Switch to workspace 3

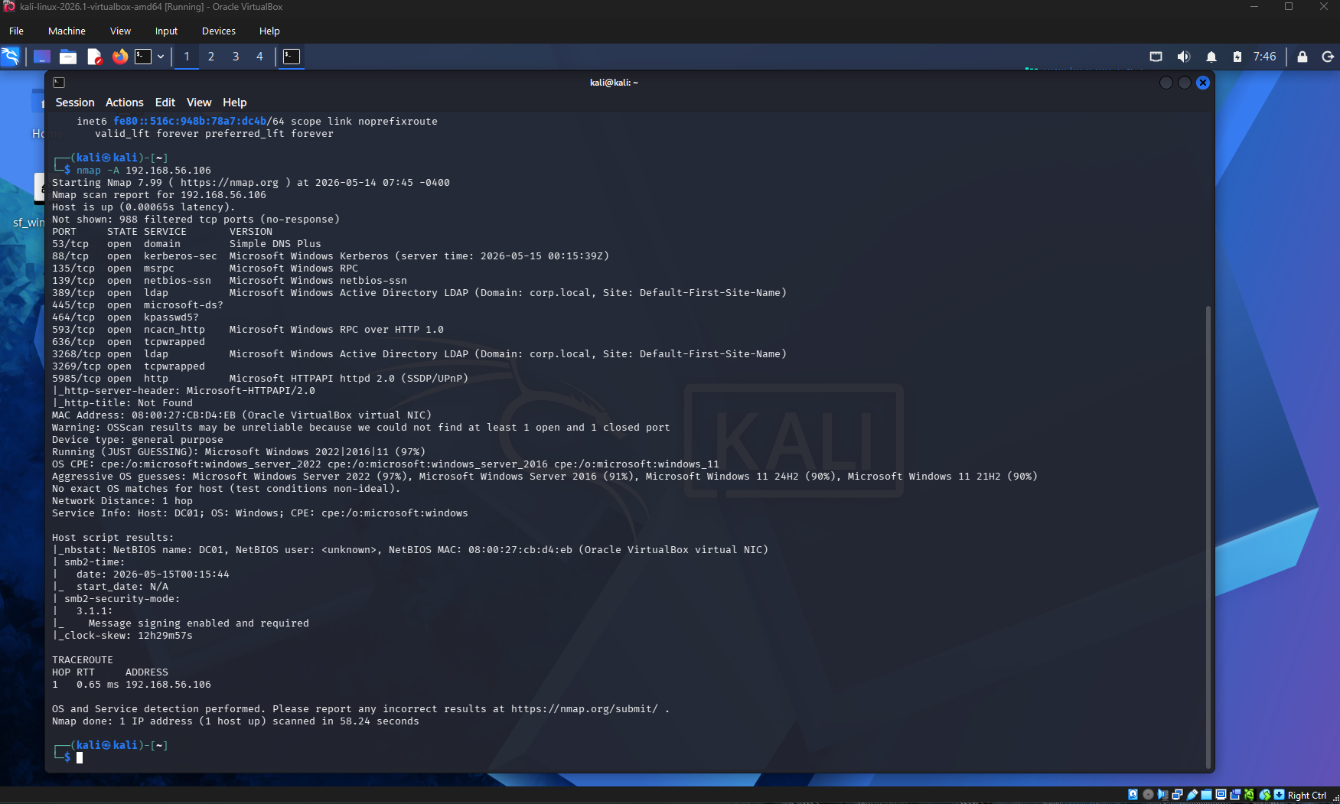tap(236, 57)
